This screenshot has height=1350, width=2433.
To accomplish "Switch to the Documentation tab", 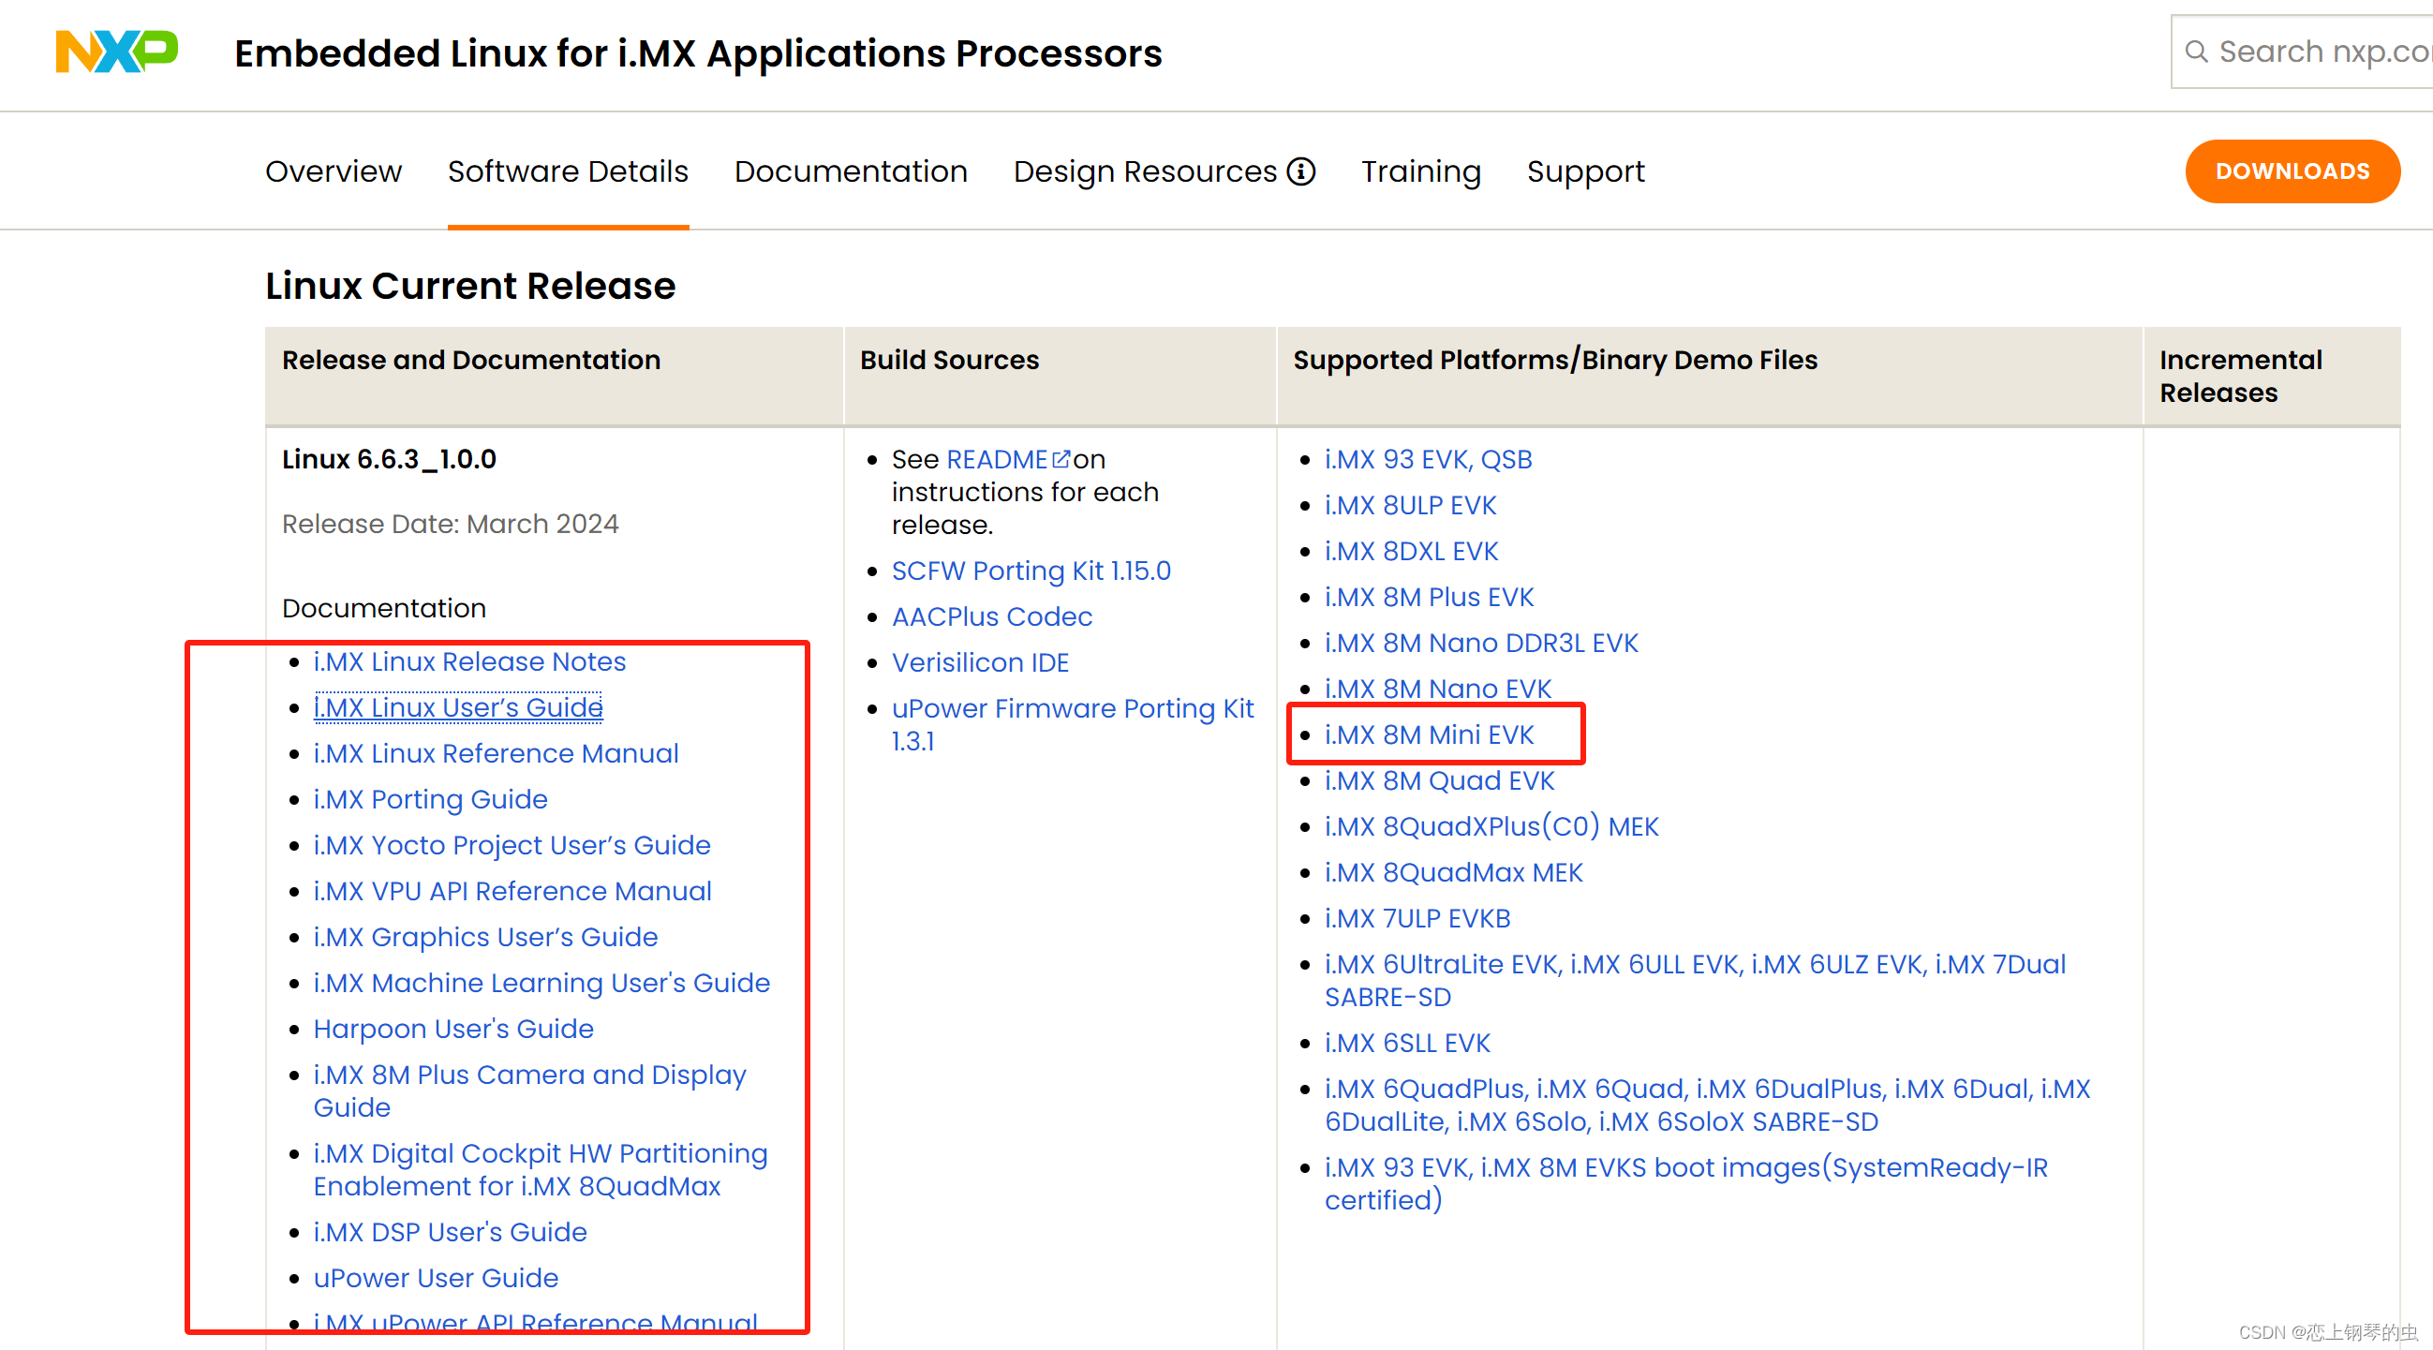I will point(850,171).
